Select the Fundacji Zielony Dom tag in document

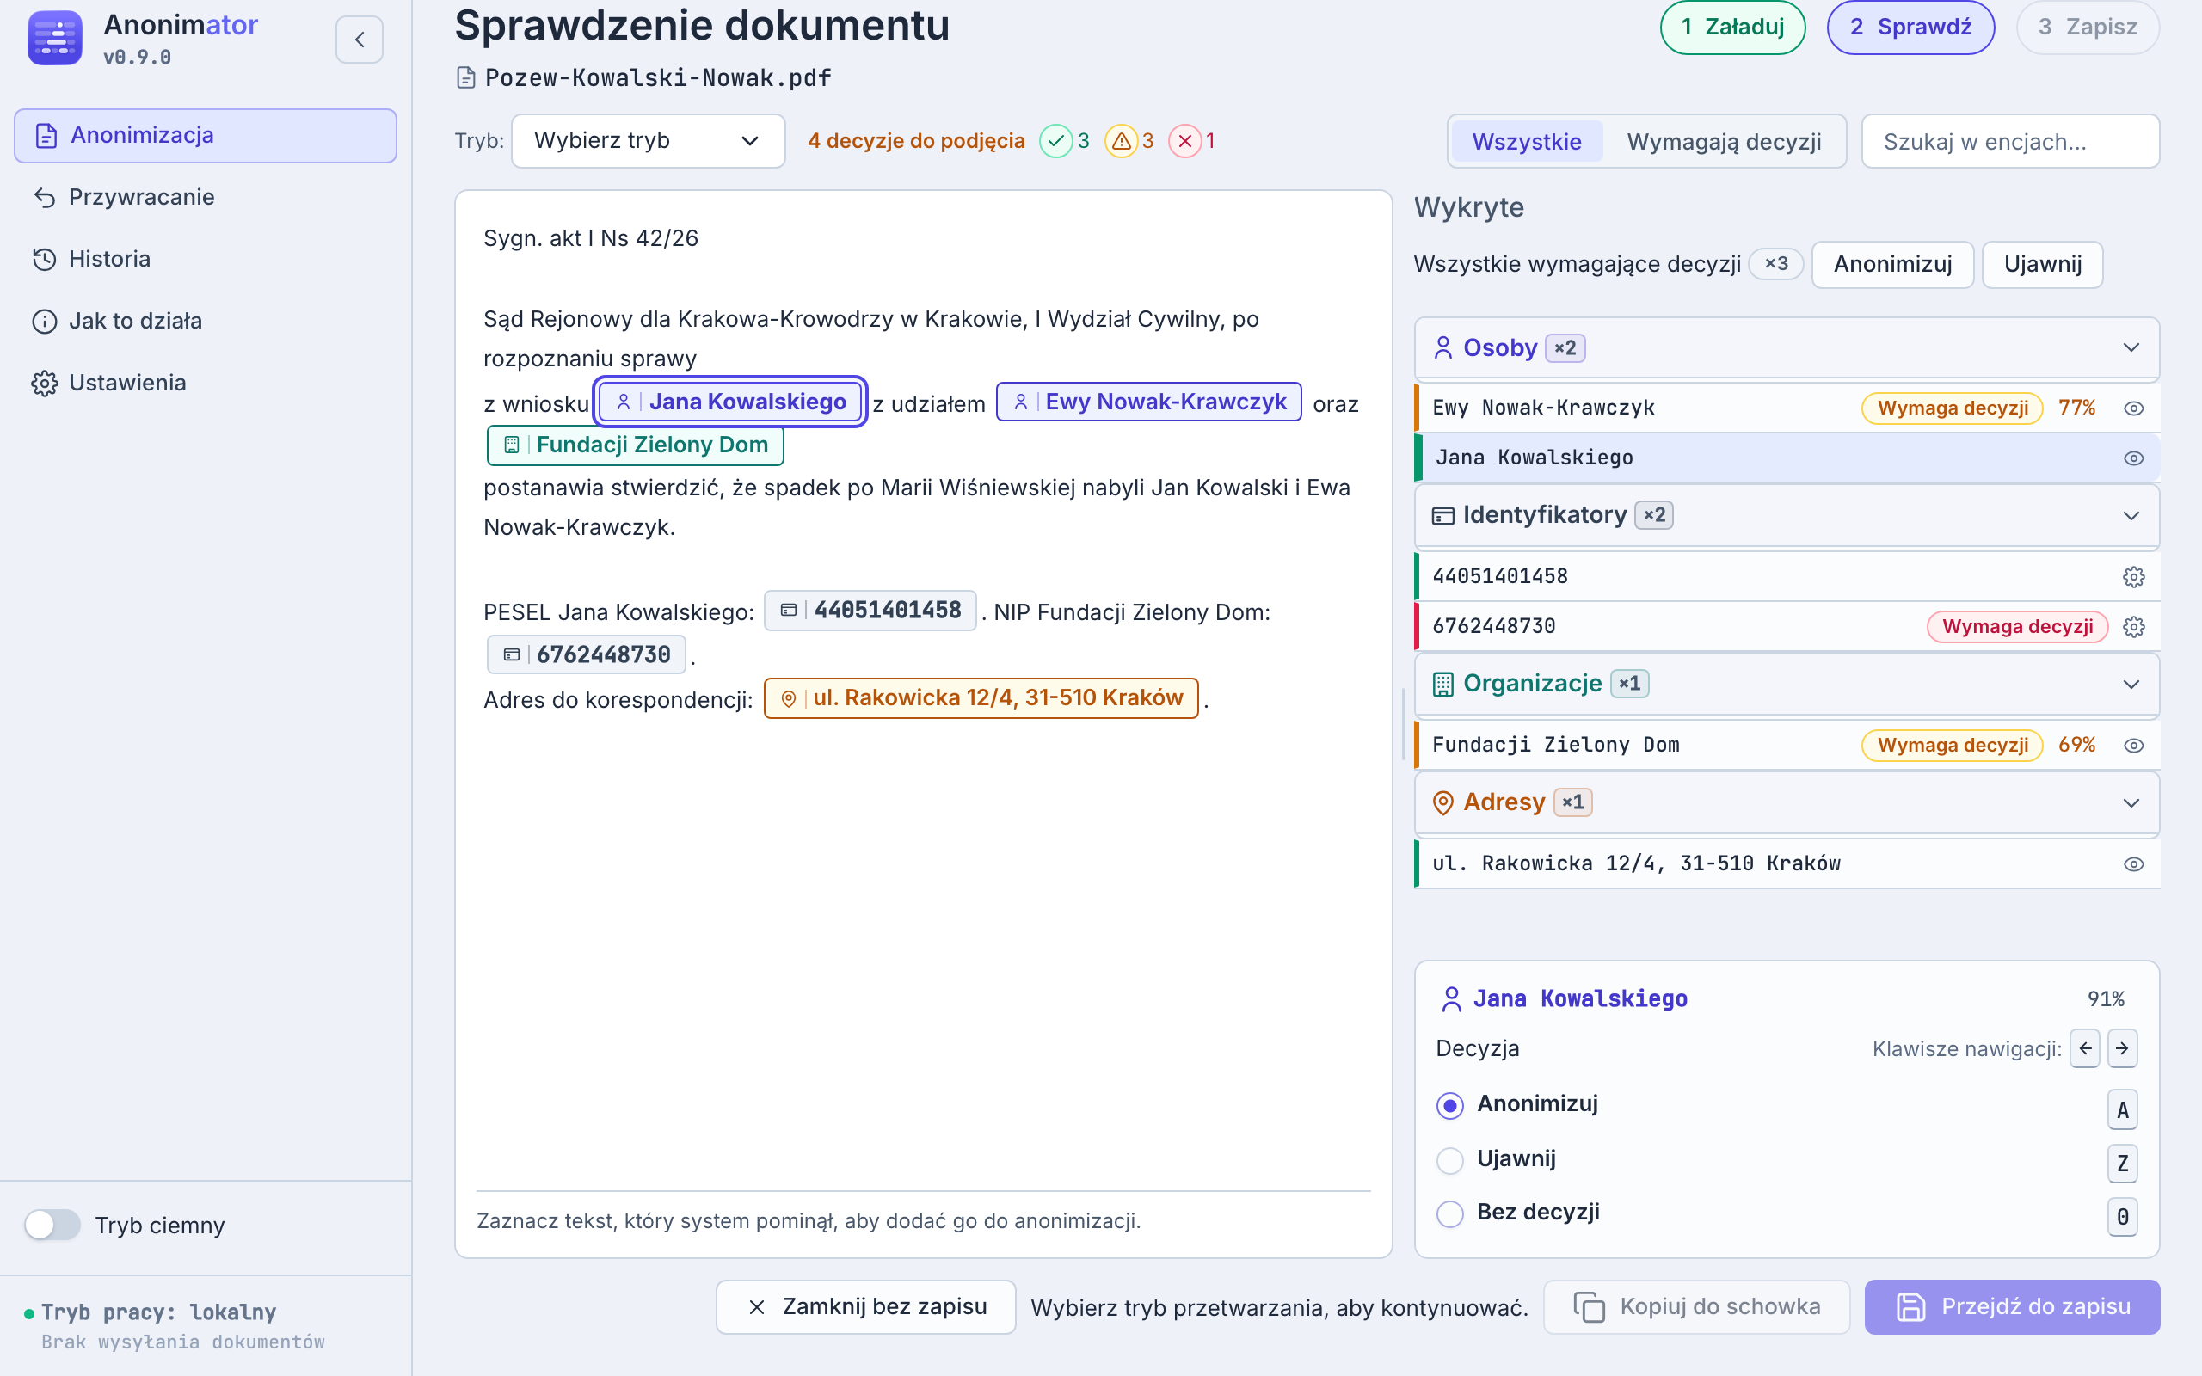pyautogui.click(x=635, y=445)
